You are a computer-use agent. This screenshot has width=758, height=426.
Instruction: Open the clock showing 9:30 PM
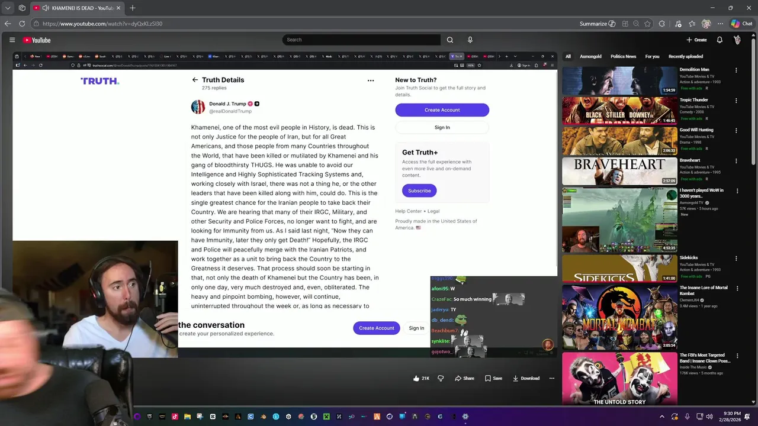[x=731, y=417]
